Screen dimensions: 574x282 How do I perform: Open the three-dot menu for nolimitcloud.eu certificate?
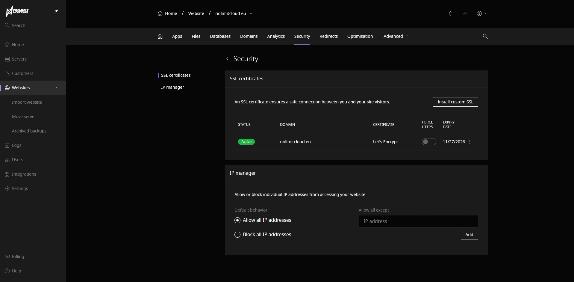(470, 142)
